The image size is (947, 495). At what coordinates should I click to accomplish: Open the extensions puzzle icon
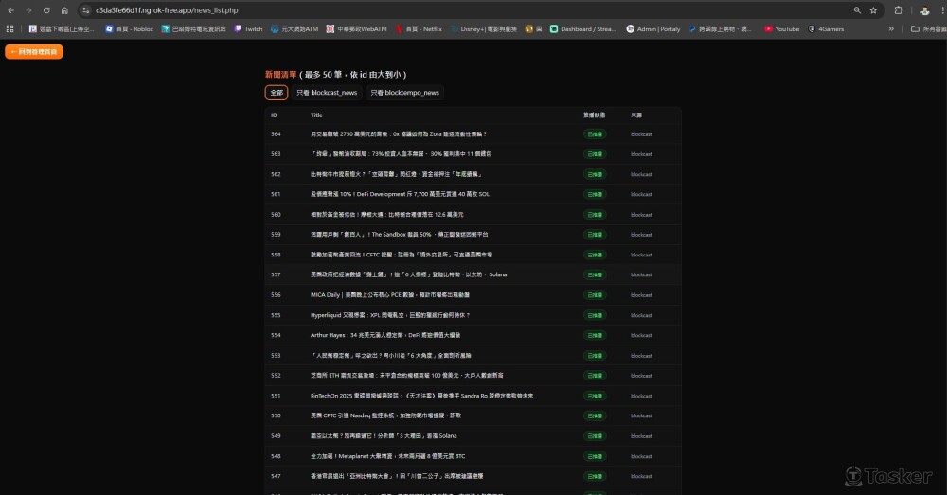tap(898, 9)
